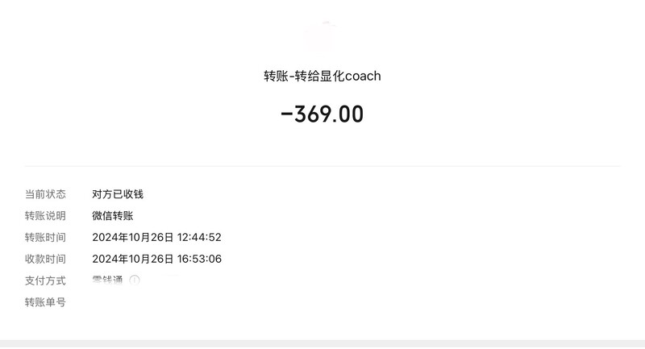Viewport: 645px width, 349px height.
Task: Click the 转账单号 label
Action: point(45,302)
